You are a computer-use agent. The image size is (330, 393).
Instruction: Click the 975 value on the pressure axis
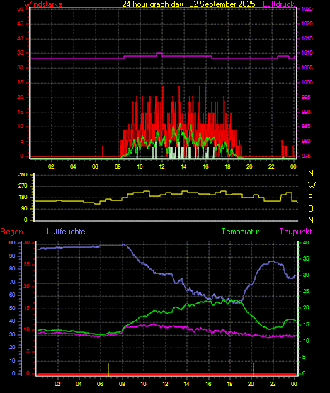click(x=306, y=156)
